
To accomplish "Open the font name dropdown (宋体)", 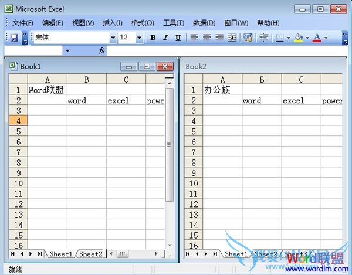I will [x=113, y=38].
